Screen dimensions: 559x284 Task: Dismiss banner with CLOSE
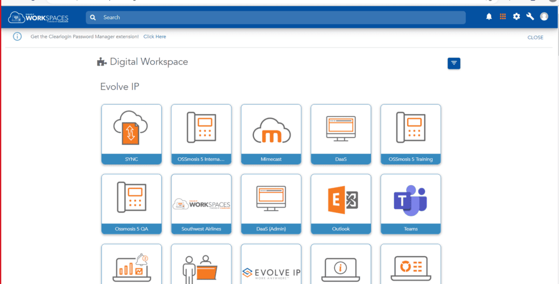click(x=535, y=38)
